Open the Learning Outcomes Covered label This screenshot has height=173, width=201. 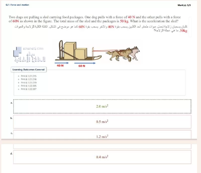[28, 70]
